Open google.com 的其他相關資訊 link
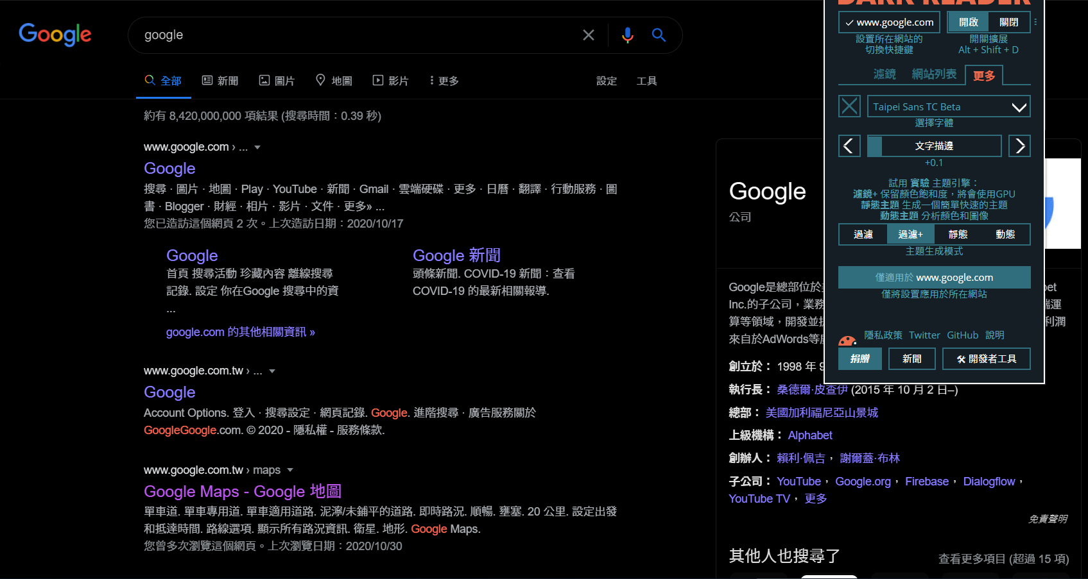 tap(241, 332)
